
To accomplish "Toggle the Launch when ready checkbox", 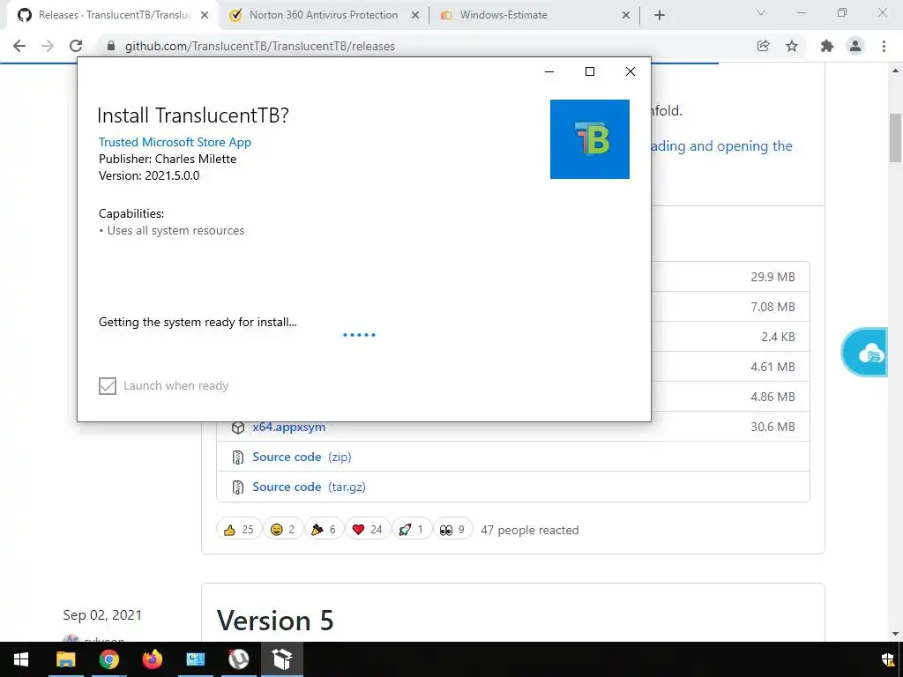I will [107, 386].
